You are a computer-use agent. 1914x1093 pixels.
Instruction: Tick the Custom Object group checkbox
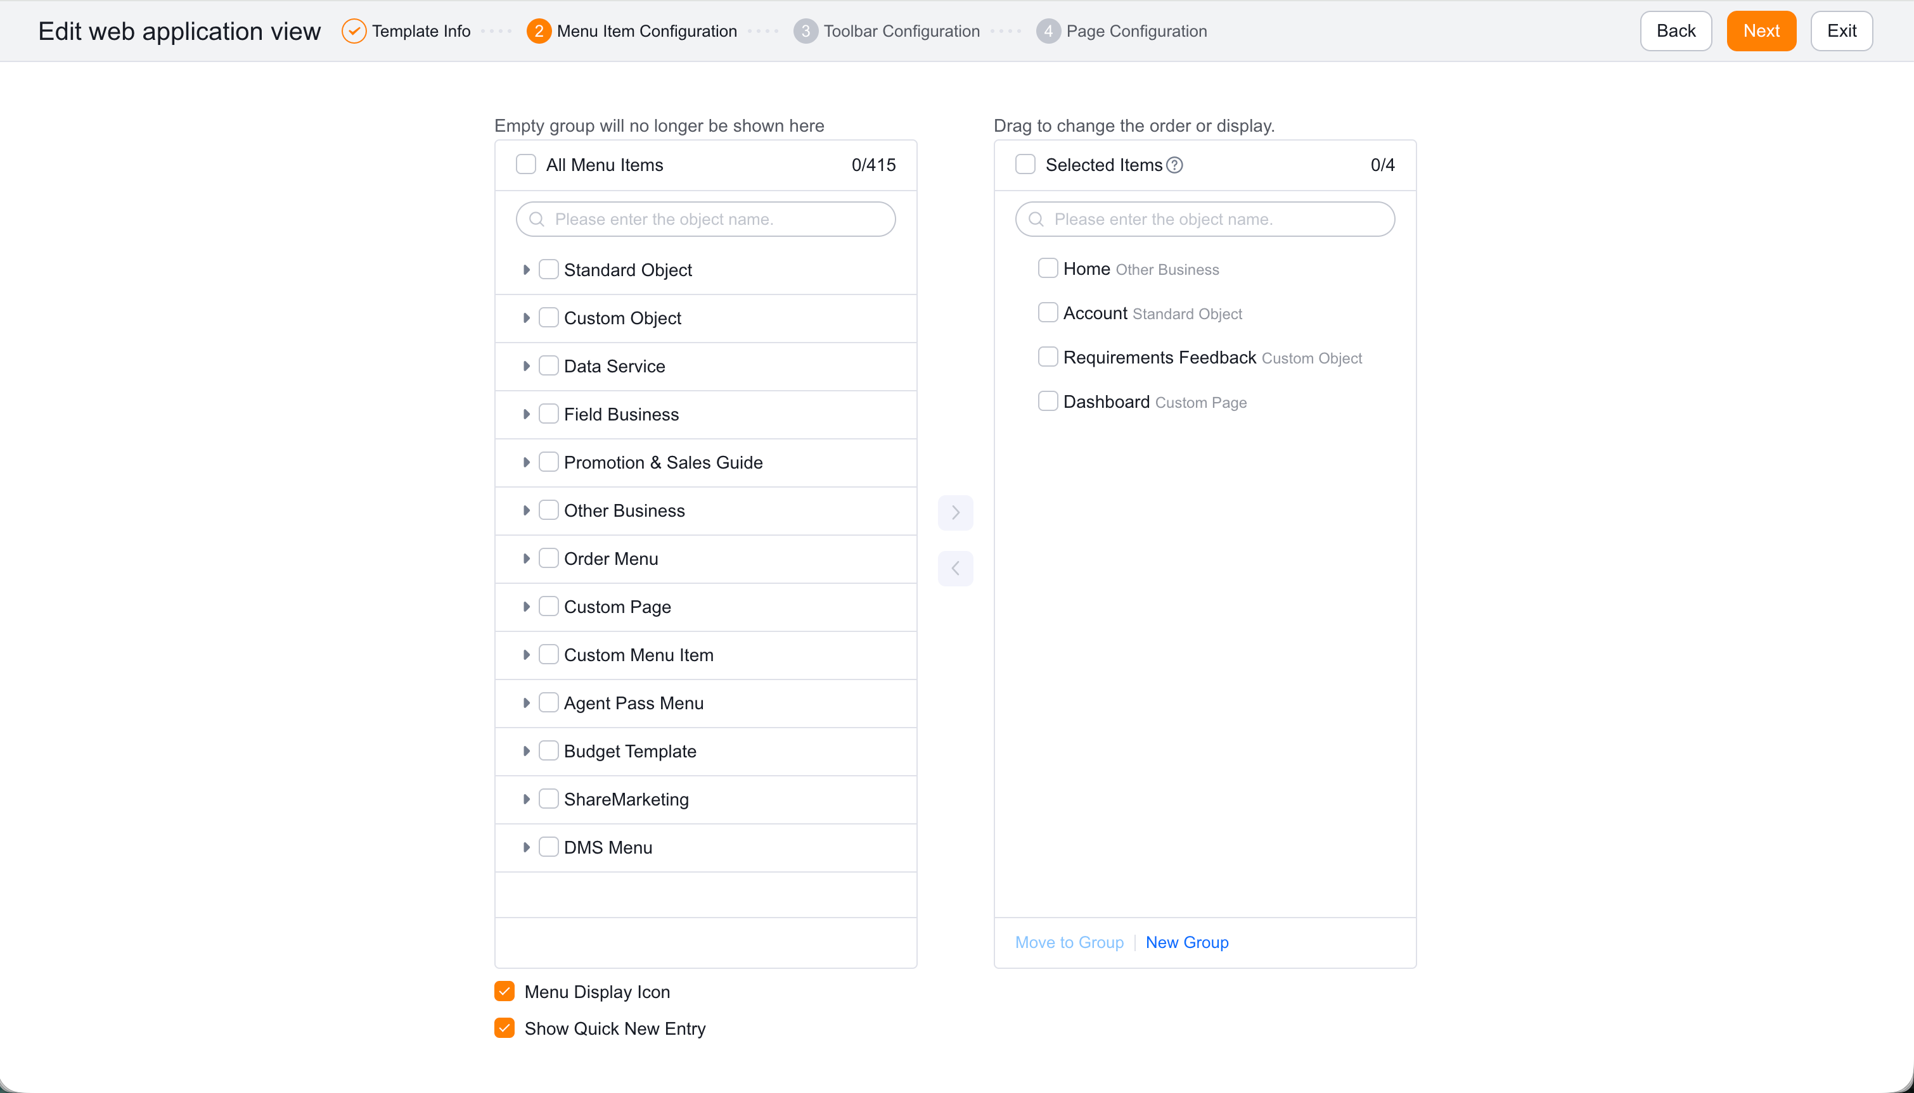(x=549, y=317)
